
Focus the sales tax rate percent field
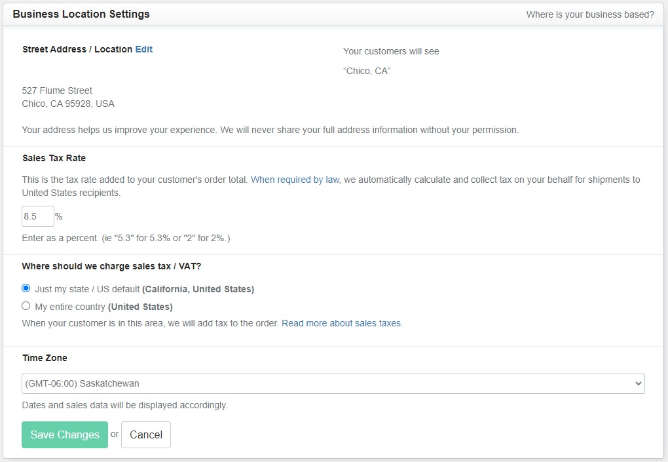pyautogui.click(x=37, y=216)
